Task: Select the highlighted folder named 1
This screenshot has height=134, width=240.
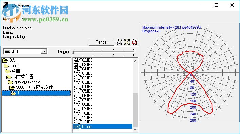Action: (x=36, y=93)
